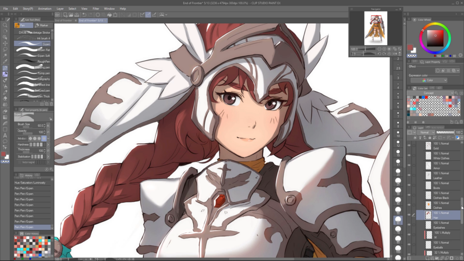The height and width of the screenshot is (261, 464).
Task: Expand the Hardness options arrow
Action: [x=48, y=145]
